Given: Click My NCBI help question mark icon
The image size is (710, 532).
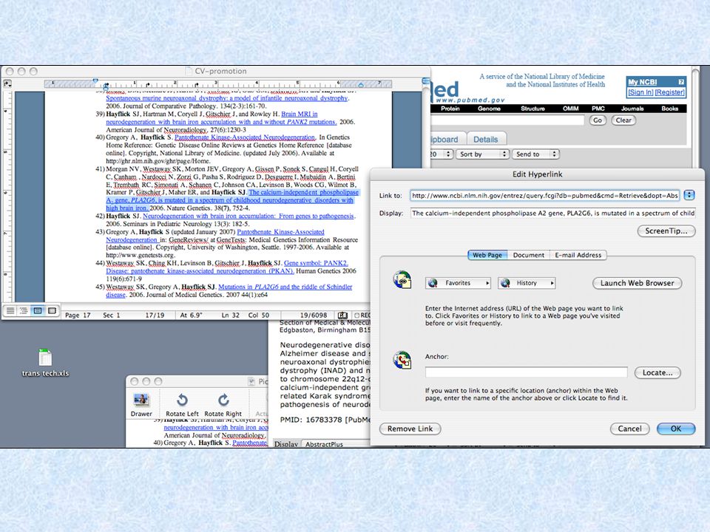Looking at the screenshot, I should (x=681, y=82).
